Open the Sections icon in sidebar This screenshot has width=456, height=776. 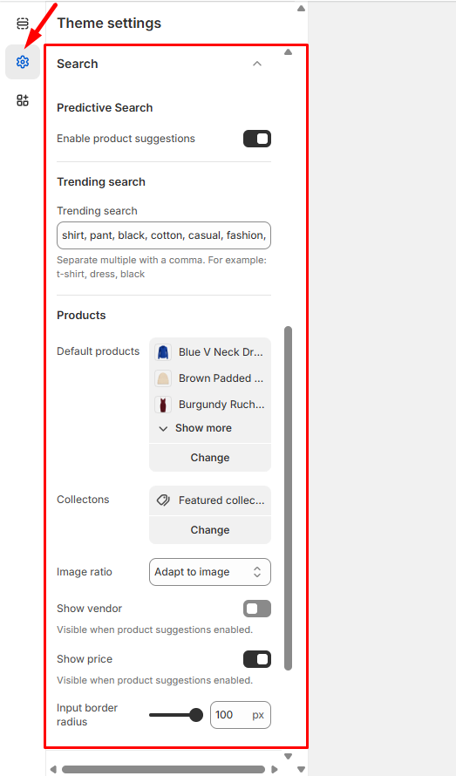pos(23,24)
